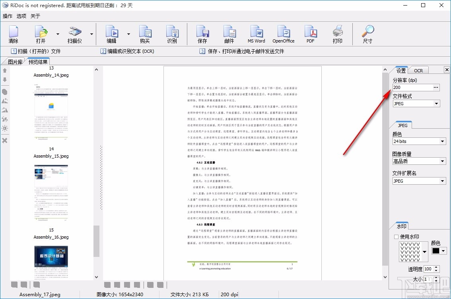The image size is (451, 299).
Task: Delete the selected image with the X icon
Action: pos(5,141)
